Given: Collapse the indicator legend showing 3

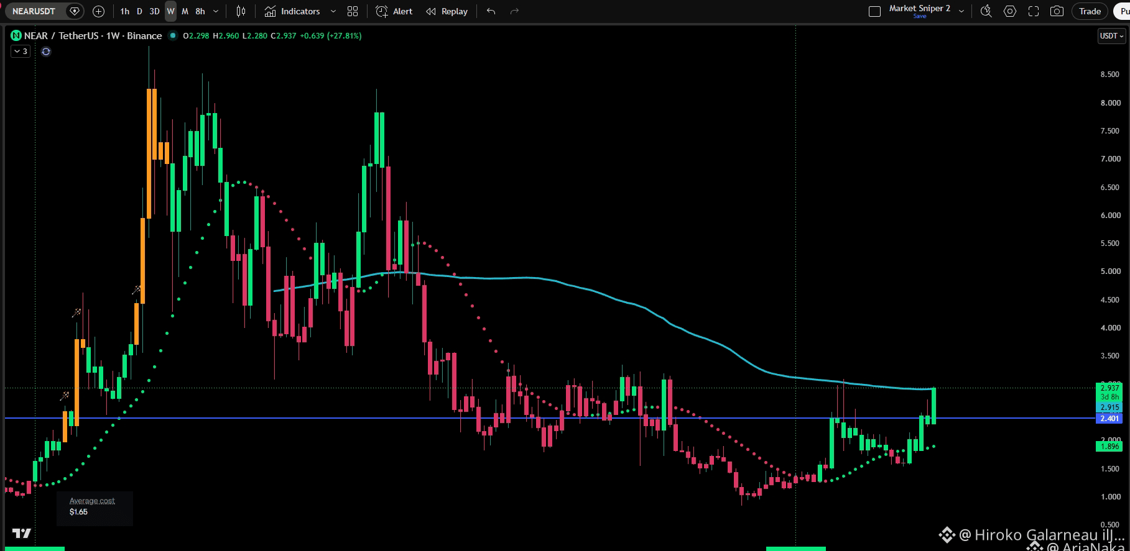Looking at the screenshot, I should (20, 52).
